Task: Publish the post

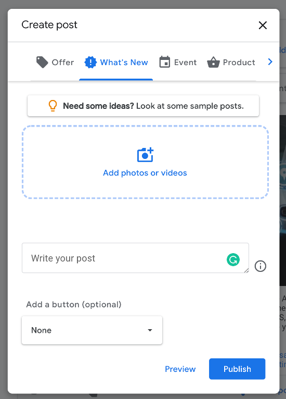Action: point(237,369)
